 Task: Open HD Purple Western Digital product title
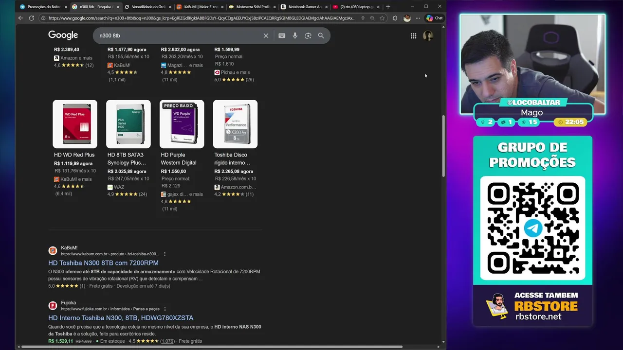[x=179, y=159]
